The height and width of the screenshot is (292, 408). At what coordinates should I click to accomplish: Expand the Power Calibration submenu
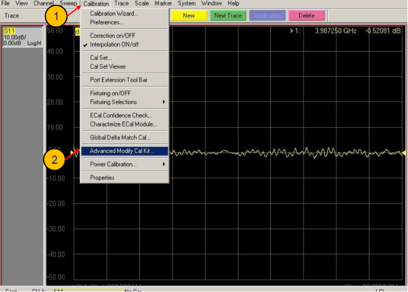113,164
